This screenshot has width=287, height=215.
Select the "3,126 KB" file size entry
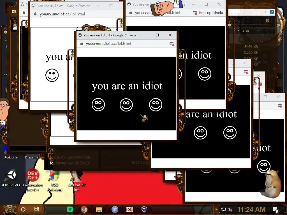(x=251, y=47)
